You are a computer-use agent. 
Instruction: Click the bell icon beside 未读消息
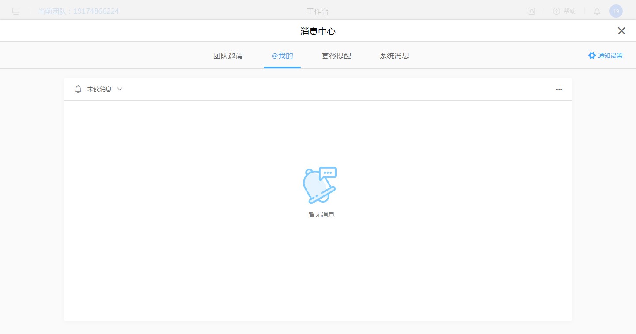tap(78, 89)
